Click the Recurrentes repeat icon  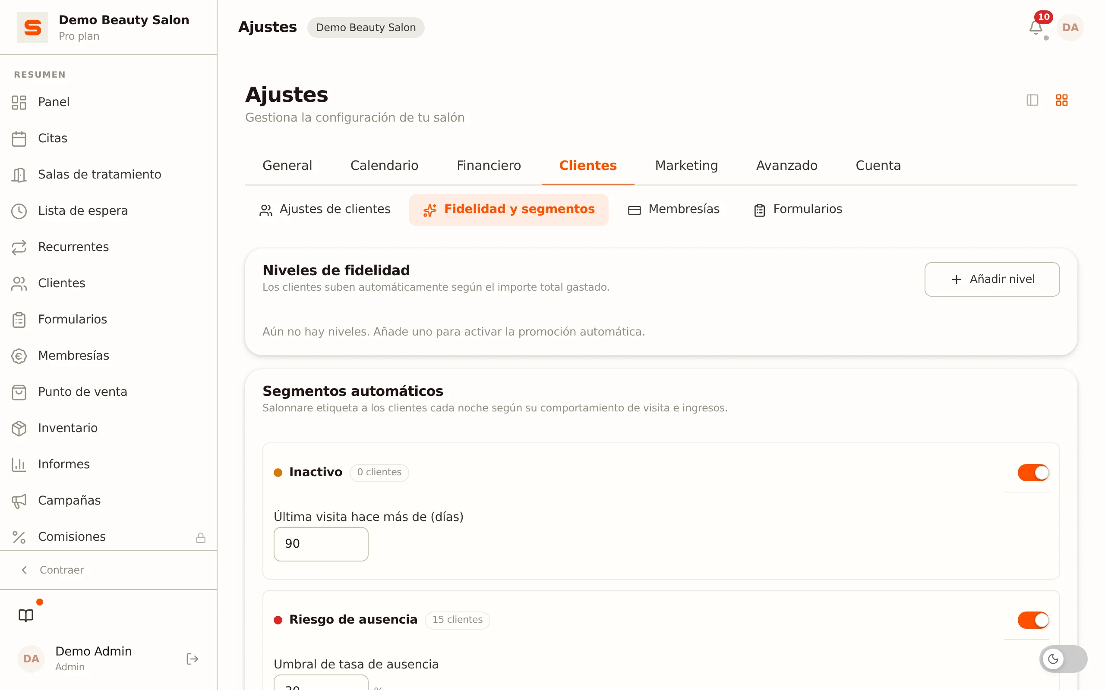click(x=19, y=248)
